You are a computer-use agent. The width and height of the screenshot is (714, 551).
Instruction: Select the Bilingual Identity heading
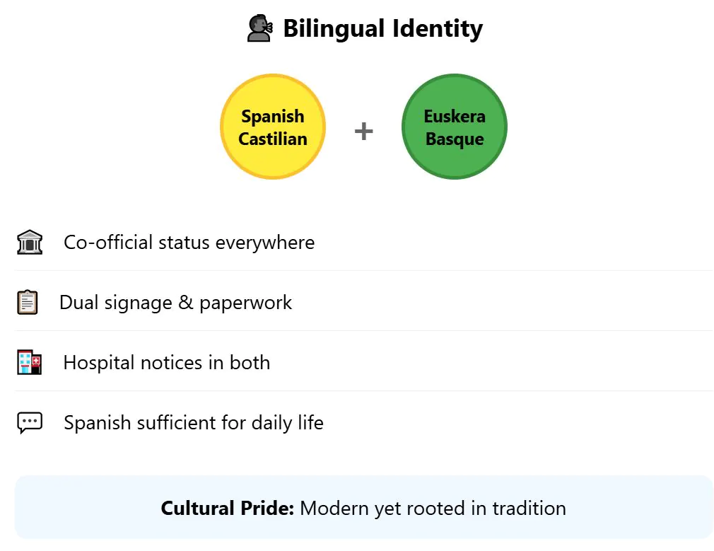pyautogui.click(x=382, y=29)
